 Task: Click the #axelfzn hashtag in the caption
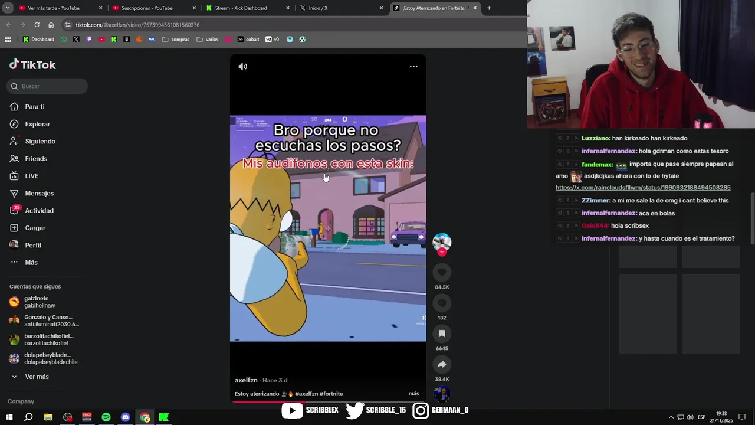pos(306,394)
